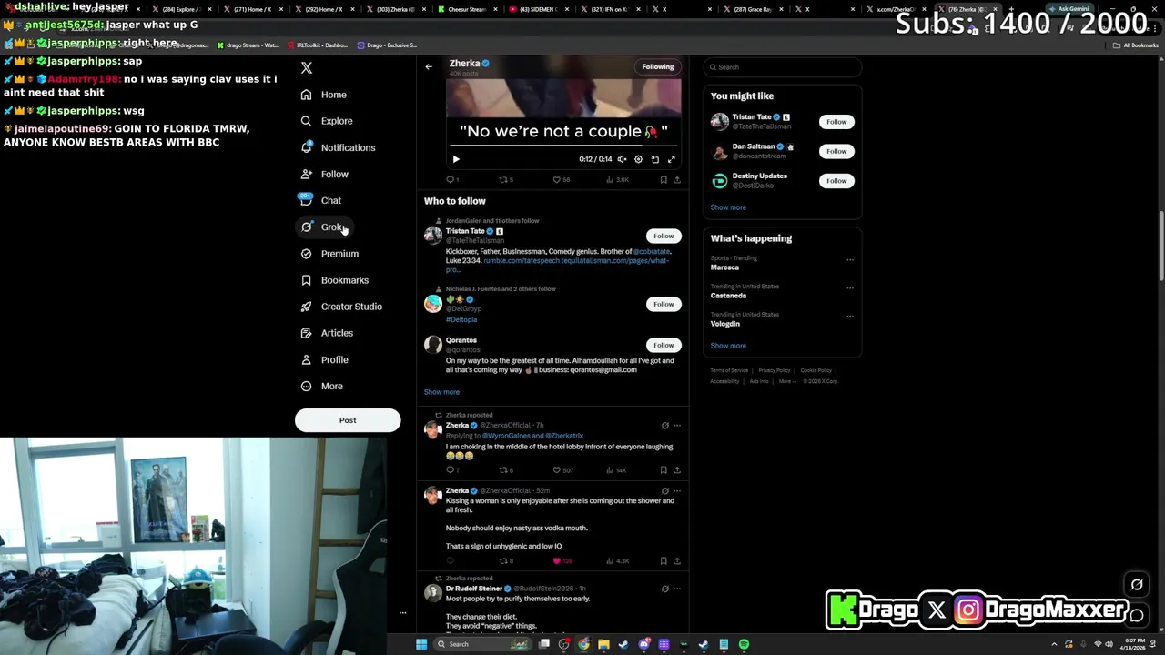
Task: Follow Qorantos in Who to follow
Action: (664, 345)
